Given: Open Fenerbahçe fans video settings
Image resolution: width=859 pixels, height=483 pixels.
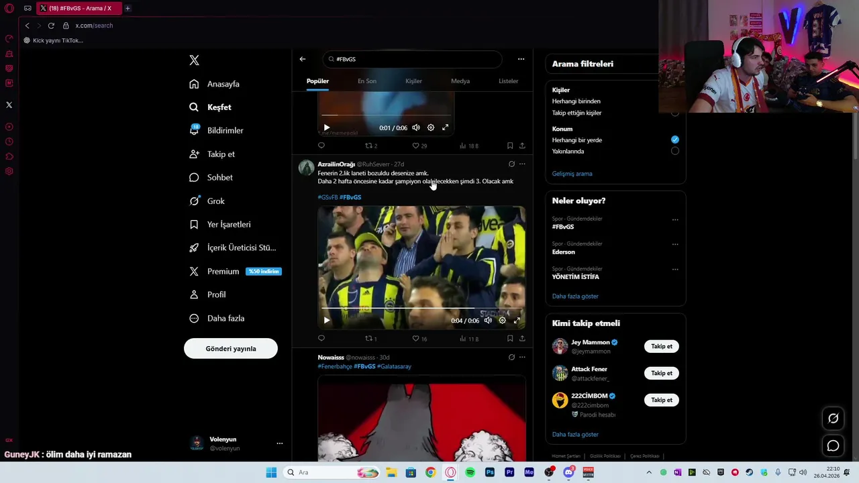Looking at the screenshot, I should (502, 321).
